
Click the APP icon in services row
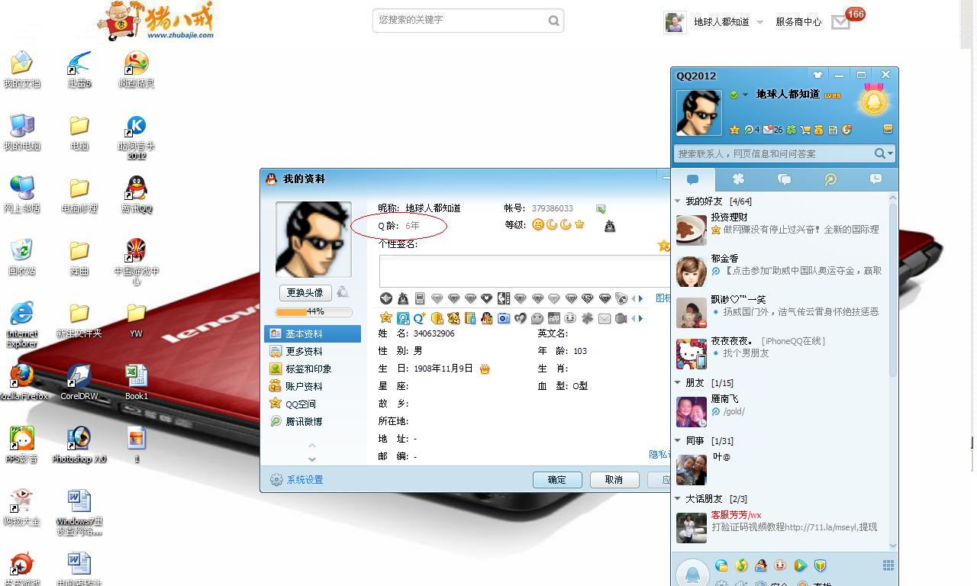[x=554, y=318]
